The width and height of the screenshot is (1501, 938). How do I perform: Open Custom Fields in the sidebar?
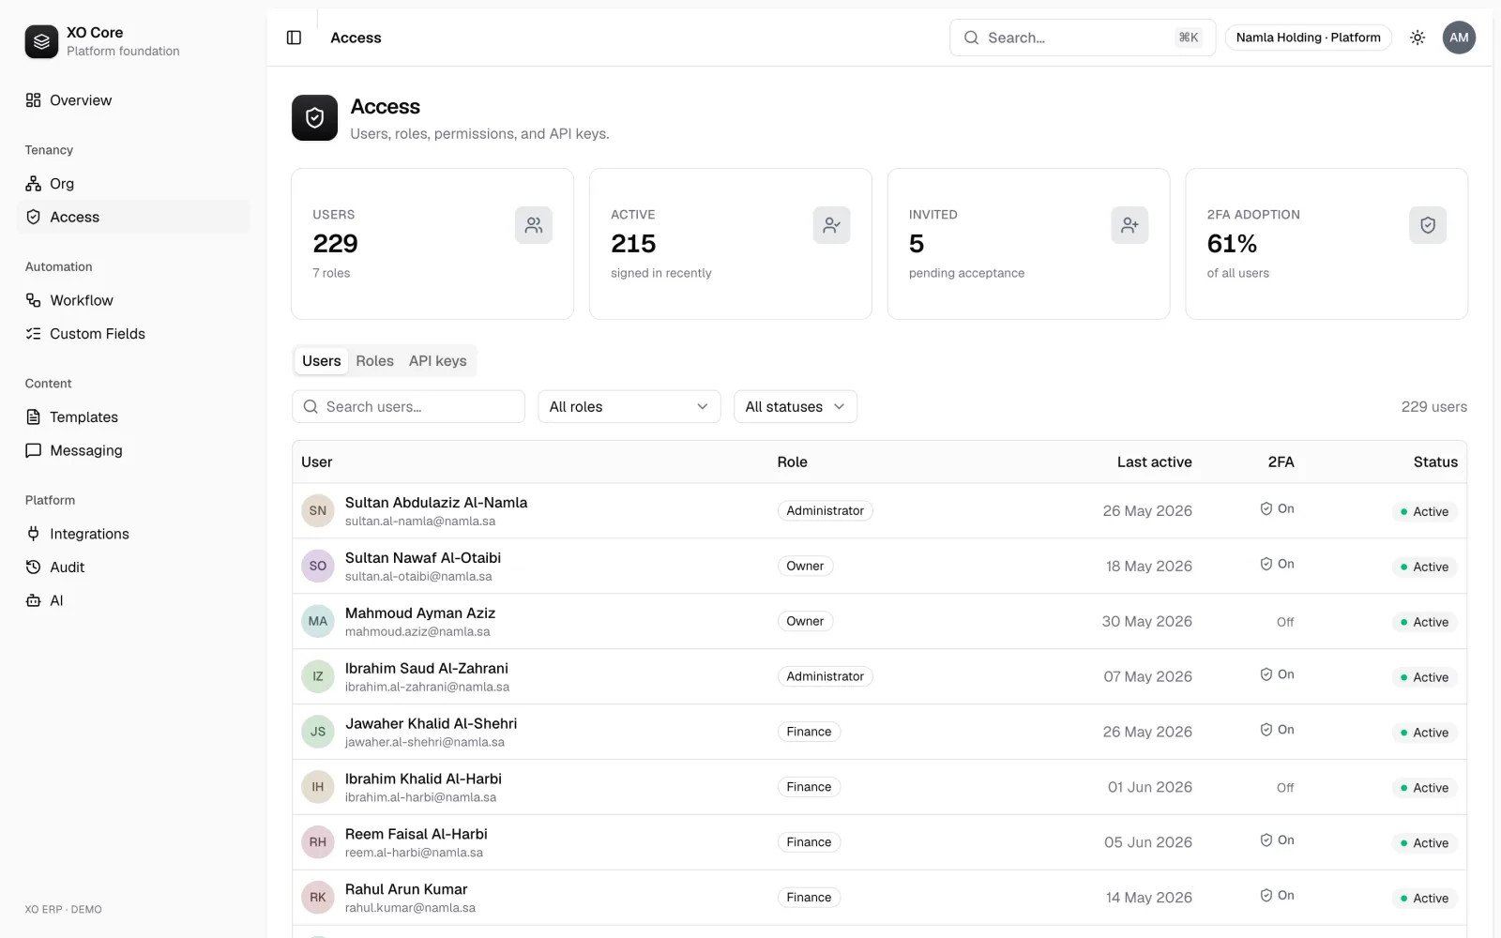click(x=133, y=334)
